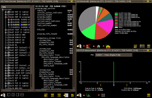The height and width of the screenshot is (98, 152).
Task: Click the yellow right bracket marker under PCR graph
Action: [x=127, y=85]
